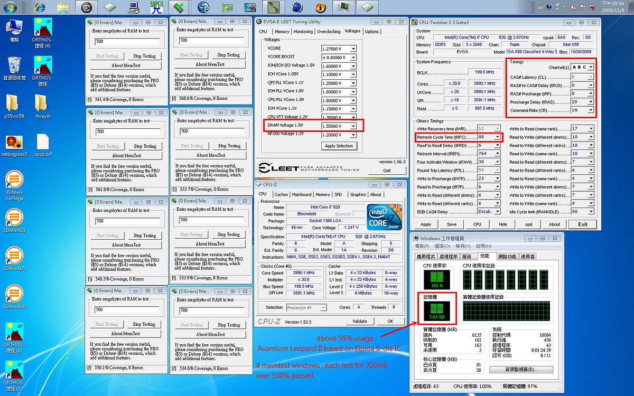Open the B2B CAS# Delay dropdown
The image size is (634, 396).
pyautogui.click(x=497, y=212)
